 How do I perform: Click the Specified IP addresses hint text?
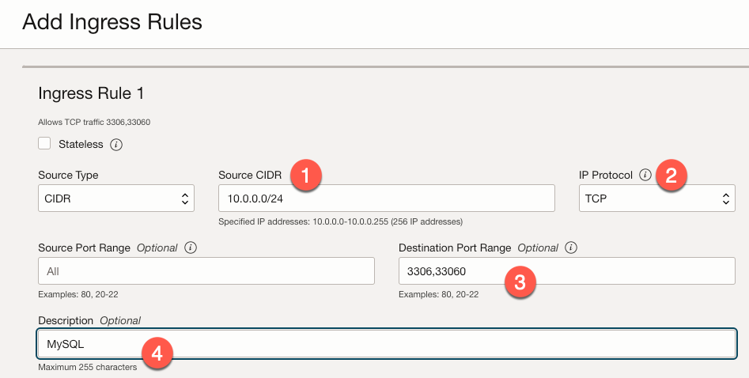[x=340, y=221]
